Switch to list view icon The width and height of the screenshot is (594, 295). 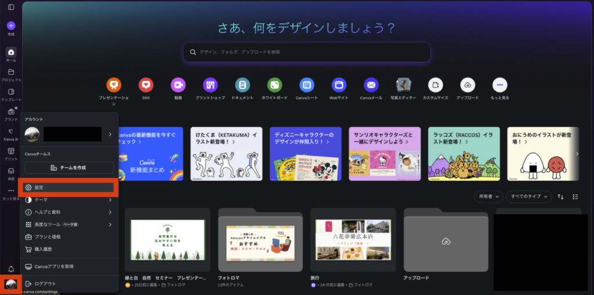pyautogui.click(x=575, y=197)
